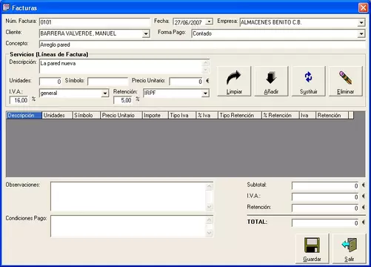Select the Precio Unitario column header
This screenshot has height=267, width=371.
pyautogui.click(x=121, y=116)
